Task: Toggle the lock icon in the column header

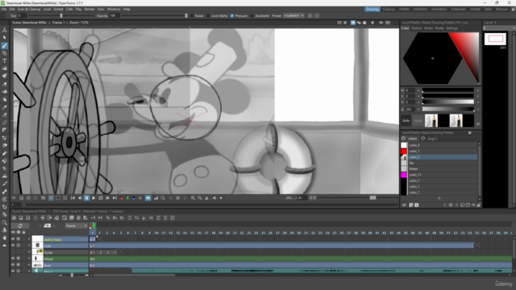Action: (23, 232)
